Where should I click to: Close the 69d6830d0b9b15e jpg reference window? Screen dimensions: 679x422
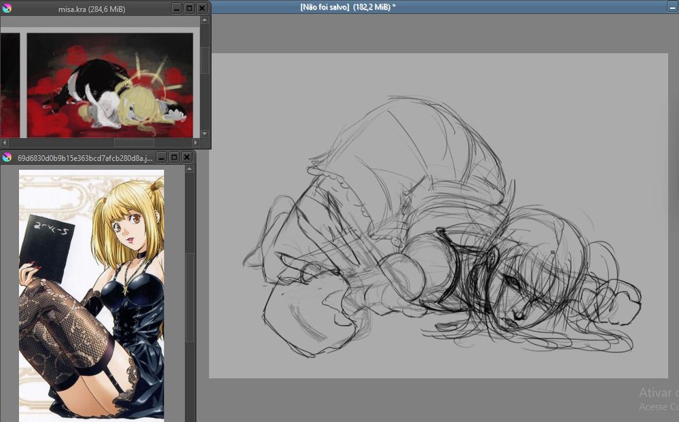(186, 158)
